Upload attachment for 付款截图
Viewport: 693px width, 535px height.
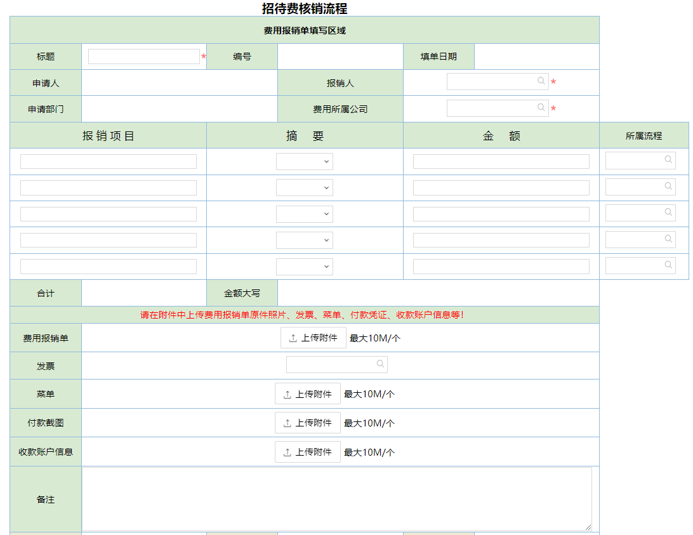308,423
